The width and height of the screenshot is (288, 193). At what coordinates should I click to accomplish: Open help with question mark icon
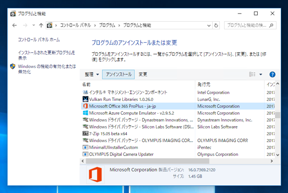pos(272,75)
